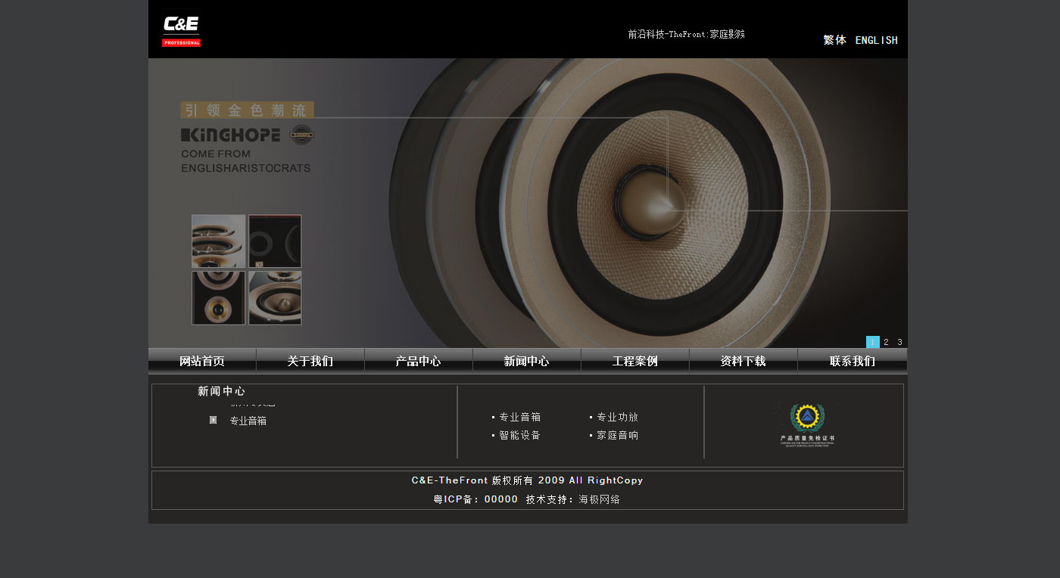1060x578 pixels.
Task: Open the 工程案例 navigation item
Action: pos(635,361)
